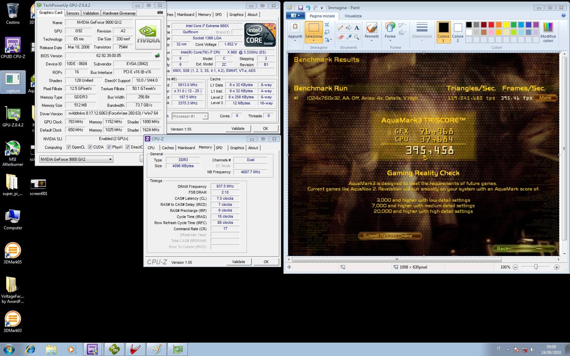Toggle the OpenCL checkbox in GPU-Z

[69, 147]
